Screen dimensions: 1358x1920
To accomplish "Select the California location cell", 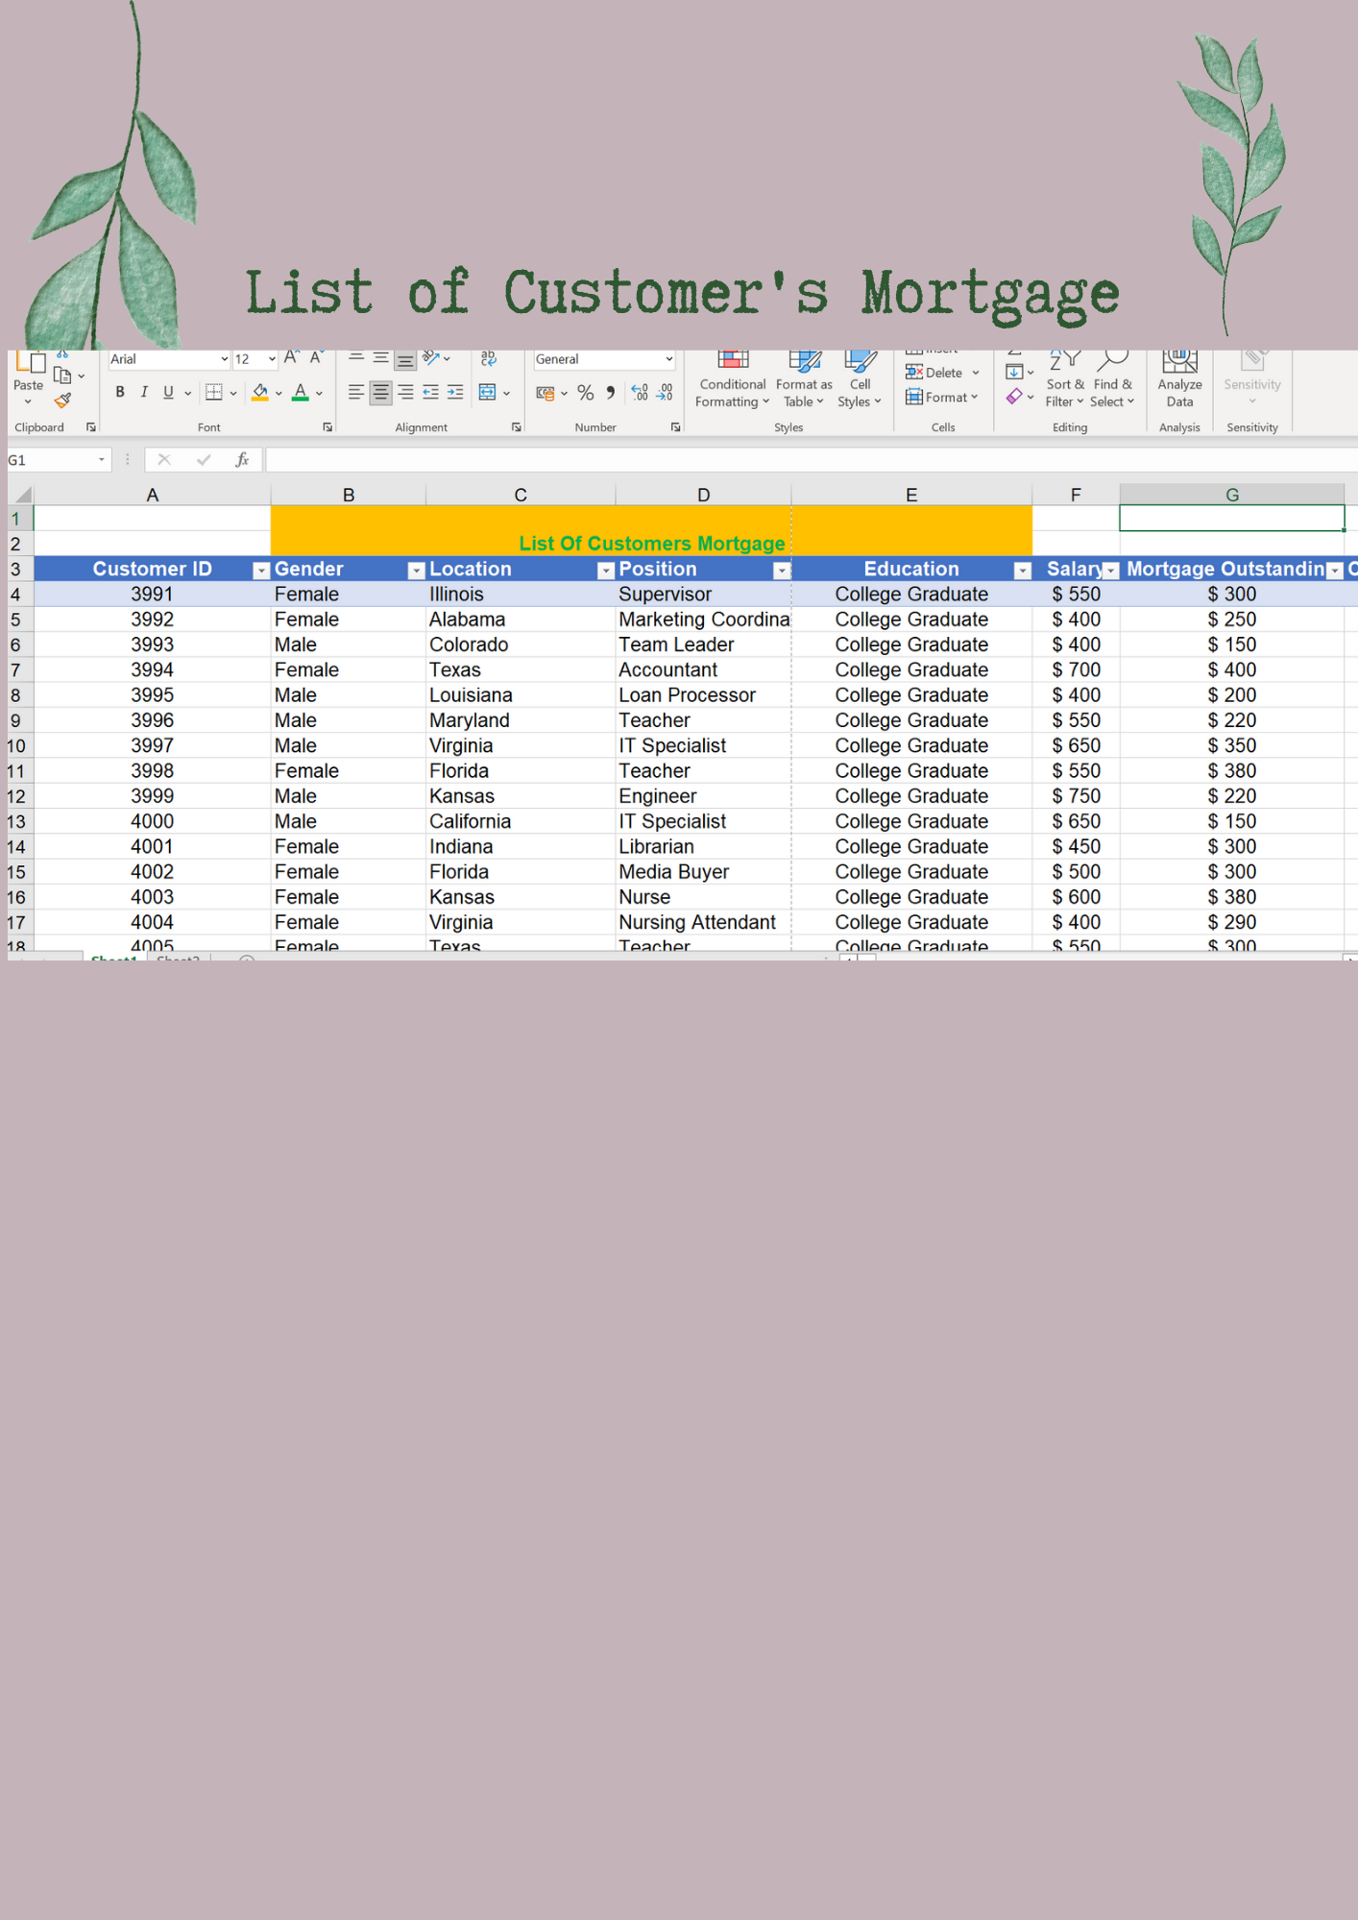I will click(x=521, y=821).
